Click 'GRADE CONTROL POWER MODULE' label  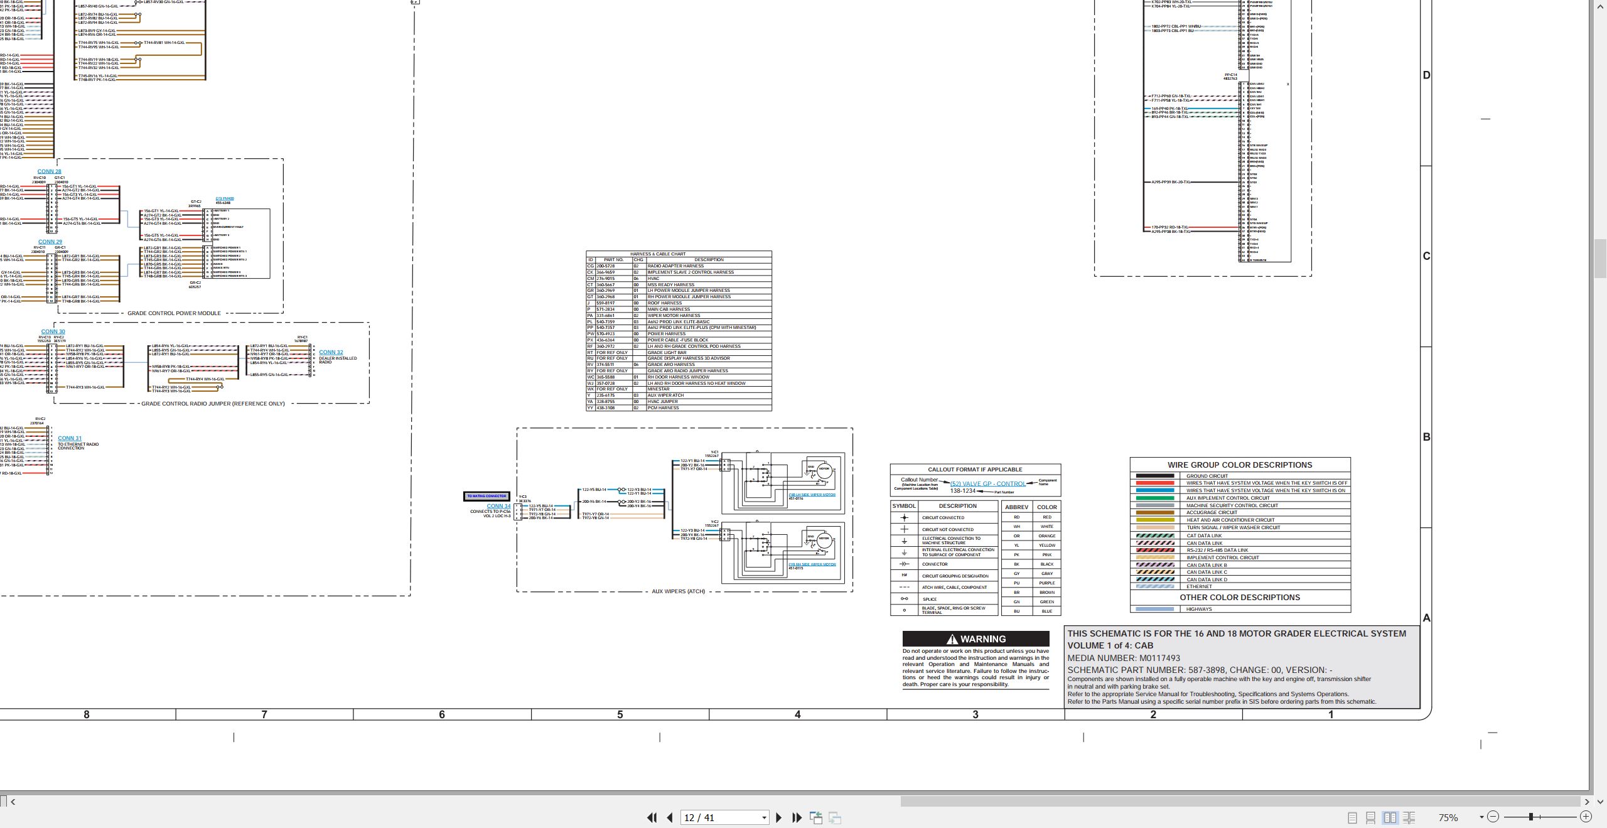pyautogui.click(x=174, y=313)
